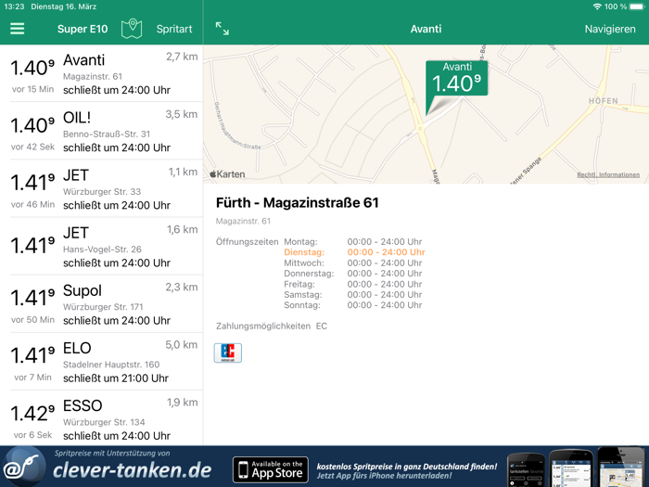Image resolution: width=649 pixels, height=487 pixels.
Task: Select JET station Würzburger Str. 33
Action: click(x=101, y=188)
